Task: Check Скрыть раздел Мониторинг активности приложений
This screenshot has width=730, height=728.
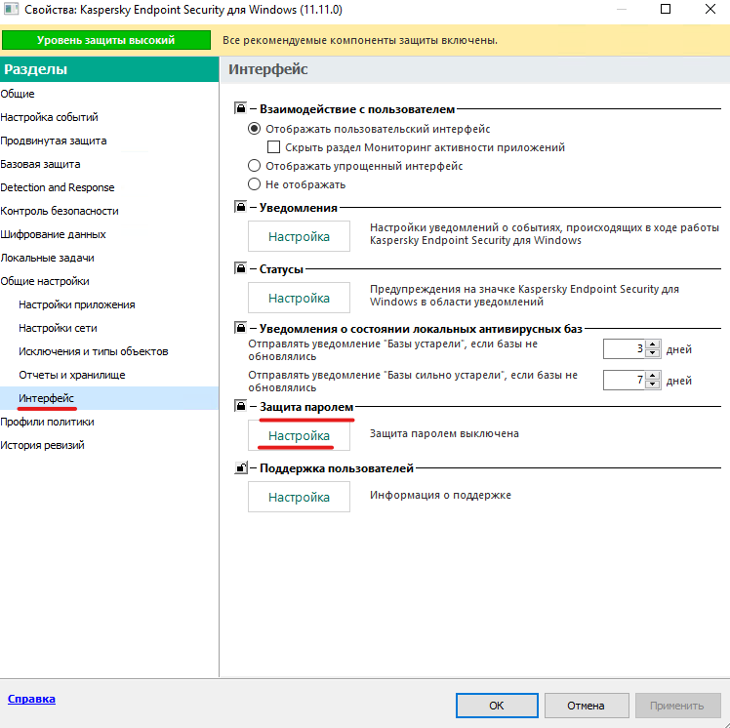Action: 273,147
